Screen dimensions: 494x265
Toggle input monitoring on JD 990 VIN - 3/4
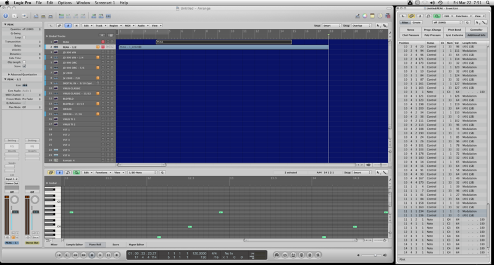click(x=98, y=57)
